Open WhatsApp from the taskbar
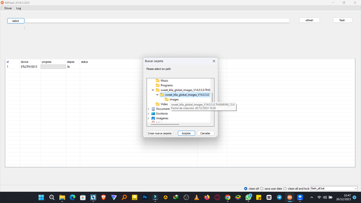Image resolution: width=361 pixels, height=203 pixels. [248, 197]
